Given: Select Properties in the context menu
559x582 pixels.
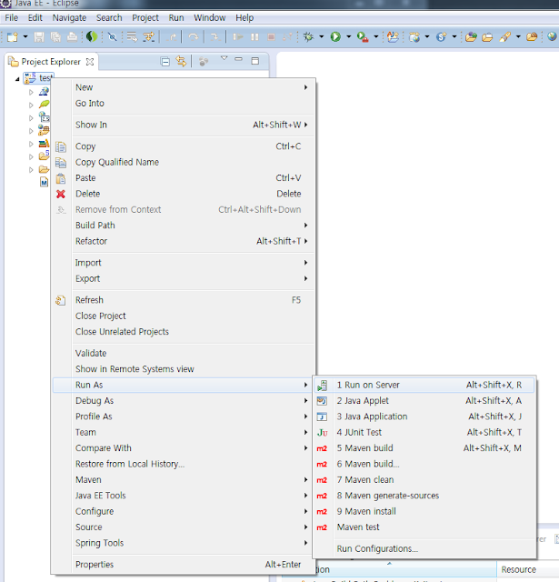Looking at the screenshot, I should [x=184, y=565].
